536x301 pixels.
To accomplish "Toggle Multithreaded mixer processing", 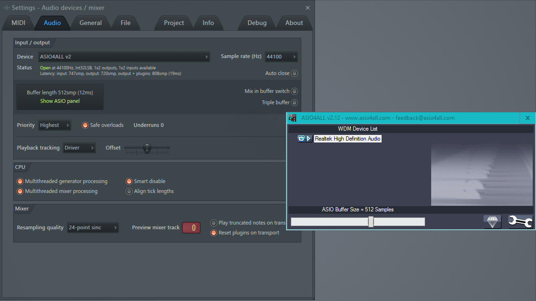I will 20,191.
